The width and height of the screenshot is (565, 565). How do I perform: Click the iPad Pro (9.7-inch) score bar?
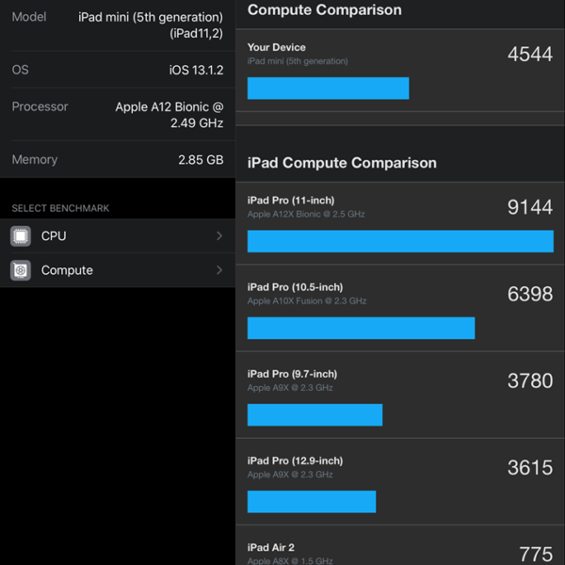click(x=315, y=415)
